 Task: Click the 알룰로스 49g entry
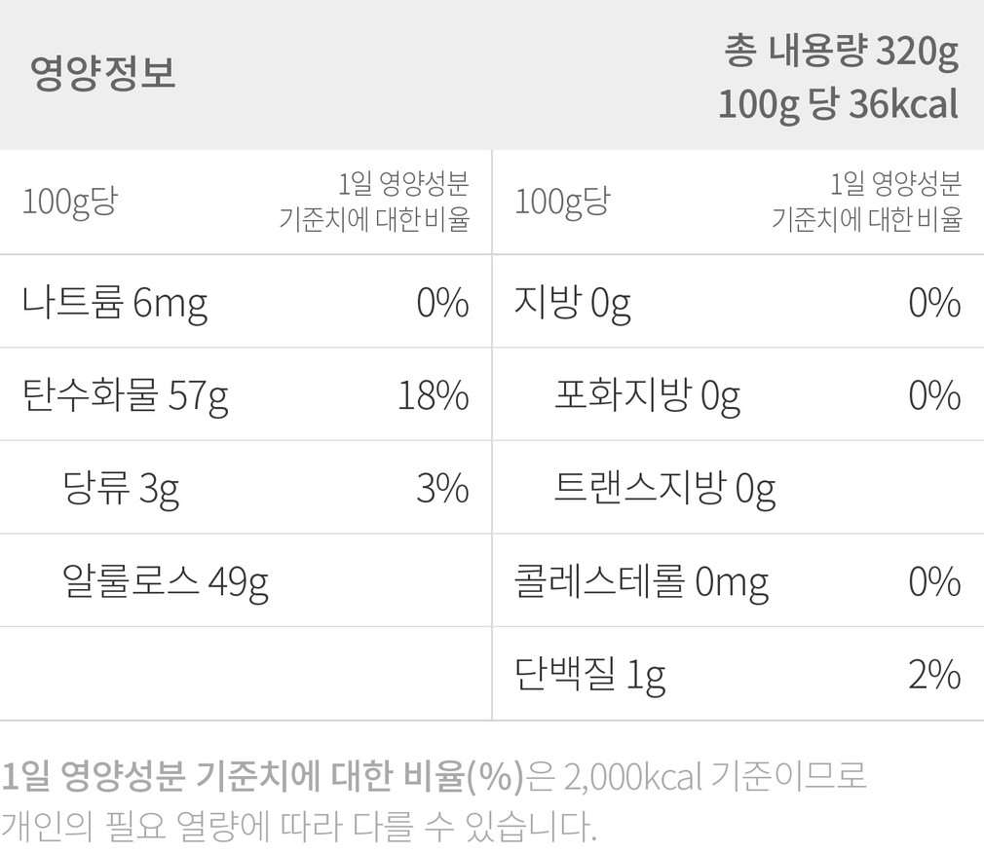coord(165,582)
